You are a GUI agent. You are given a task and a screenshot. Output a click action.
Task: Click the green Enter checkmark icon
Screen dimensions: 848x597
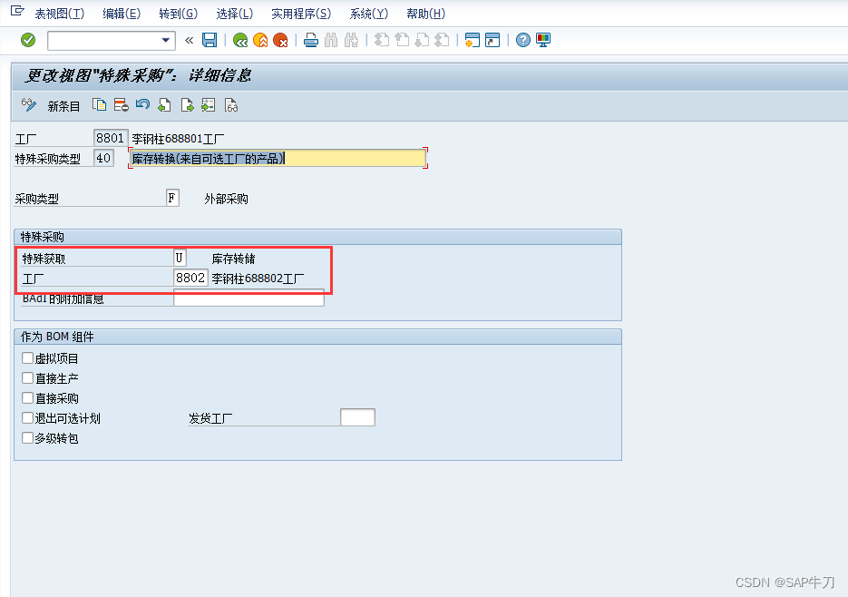coord(28,40)
